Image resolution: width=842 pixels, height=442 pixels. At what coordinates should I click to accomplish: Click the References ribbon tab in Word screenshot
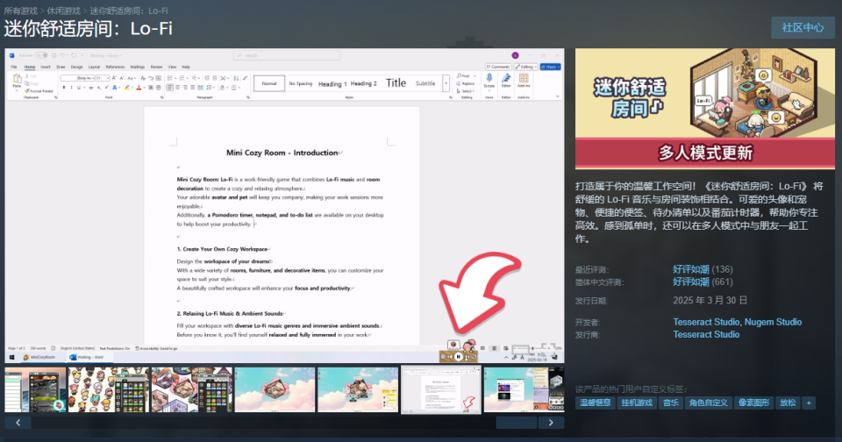[x=115, y=68]
